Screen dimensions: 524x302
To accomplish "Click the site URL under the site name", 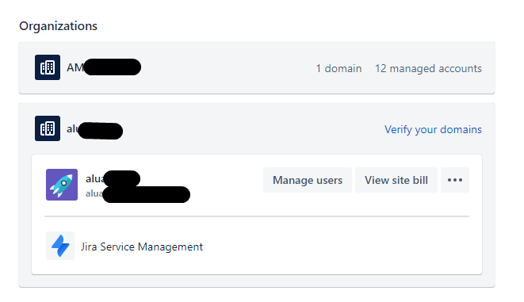I will tap(138, 194).
